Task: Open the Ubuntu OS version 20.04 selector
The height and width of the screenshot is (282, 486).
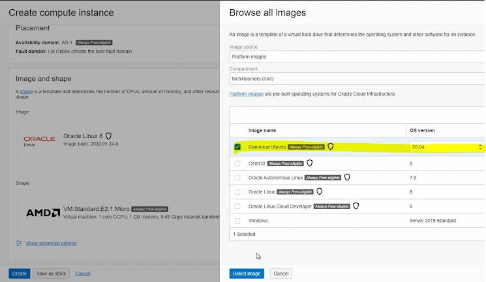Action: tap(446, 147)
